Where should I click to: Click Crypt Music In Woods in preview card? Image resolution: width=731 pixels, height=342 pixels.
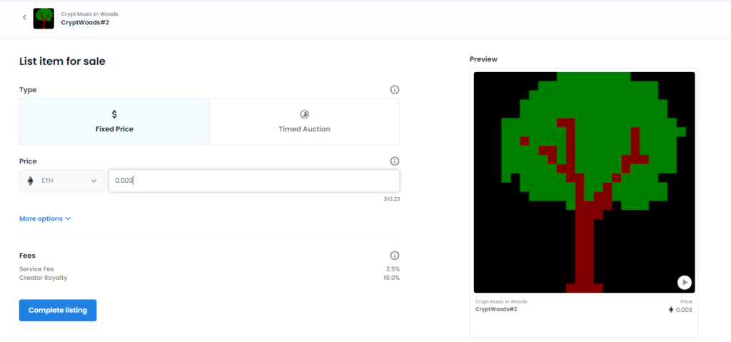click(501, 302)
